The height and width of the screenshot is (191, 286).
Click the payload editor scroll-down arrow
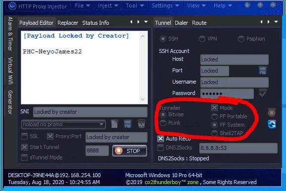[143, 99]
